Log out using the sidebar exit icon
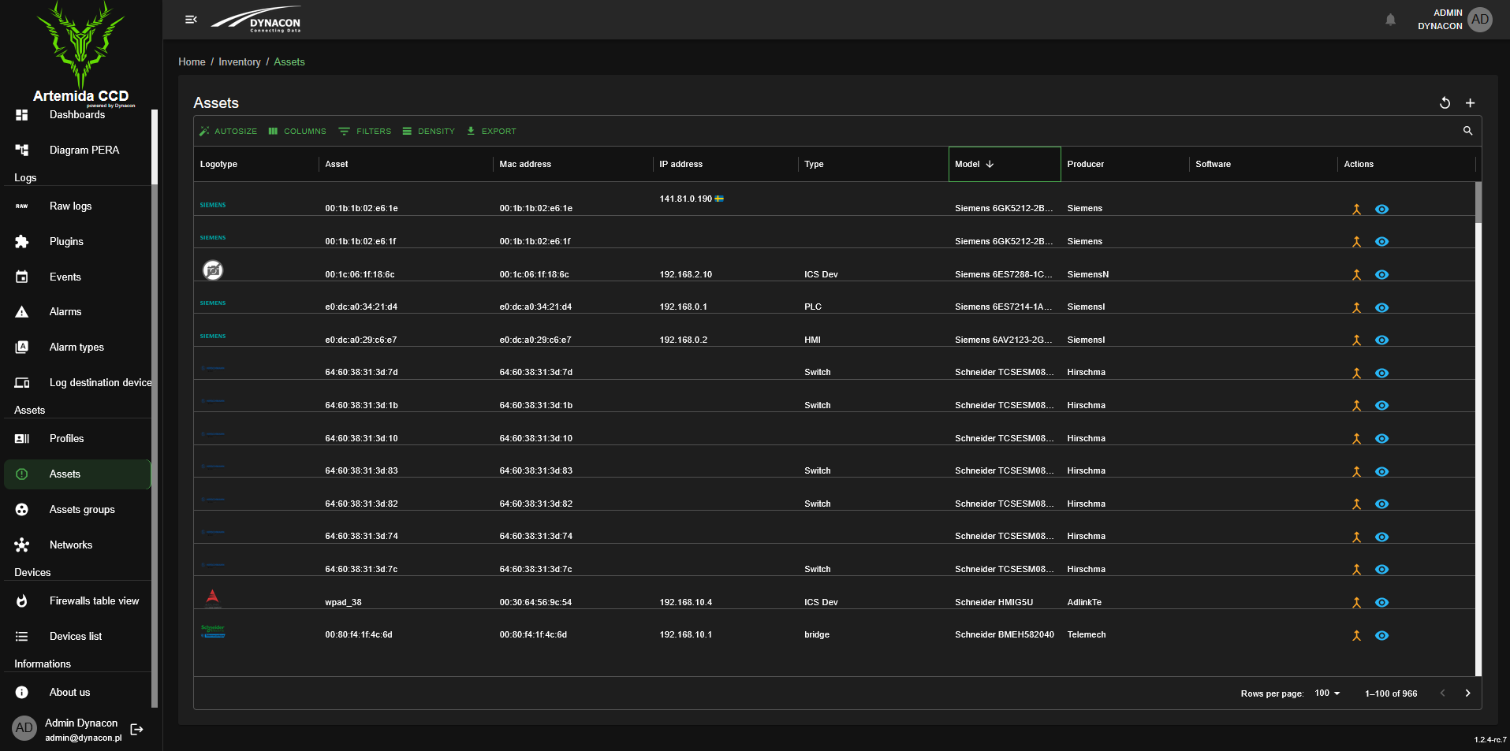Screen dimensions: 1510x751 [136, 730]
